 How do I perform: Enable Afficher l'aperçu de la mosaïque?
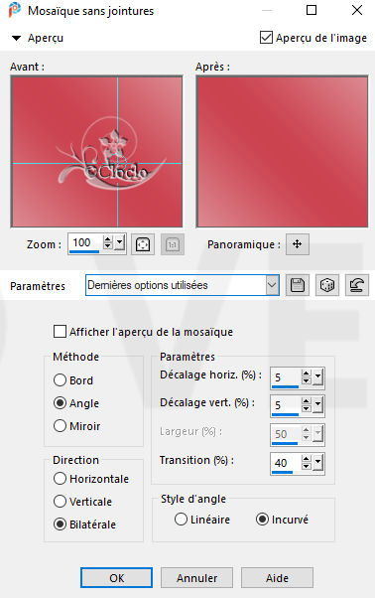pyautogui.click(x=60, y=332)
